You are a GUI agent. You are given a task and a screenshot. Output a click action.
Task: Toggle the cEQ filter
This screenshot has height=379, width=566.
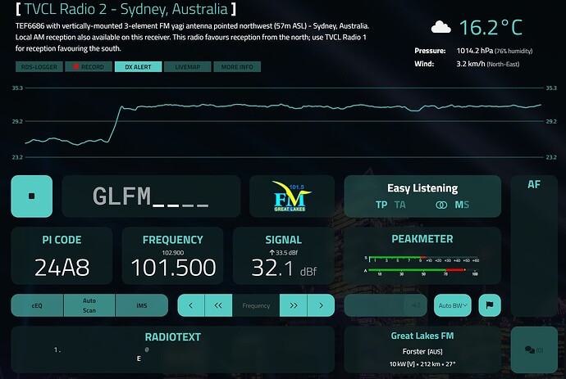pos(37,305)
